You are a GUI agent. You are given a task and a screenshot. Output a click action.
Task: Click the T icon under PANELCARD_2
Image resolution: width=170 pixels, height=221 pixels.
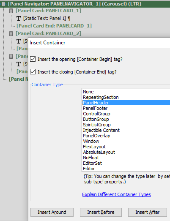click(19, 41)
